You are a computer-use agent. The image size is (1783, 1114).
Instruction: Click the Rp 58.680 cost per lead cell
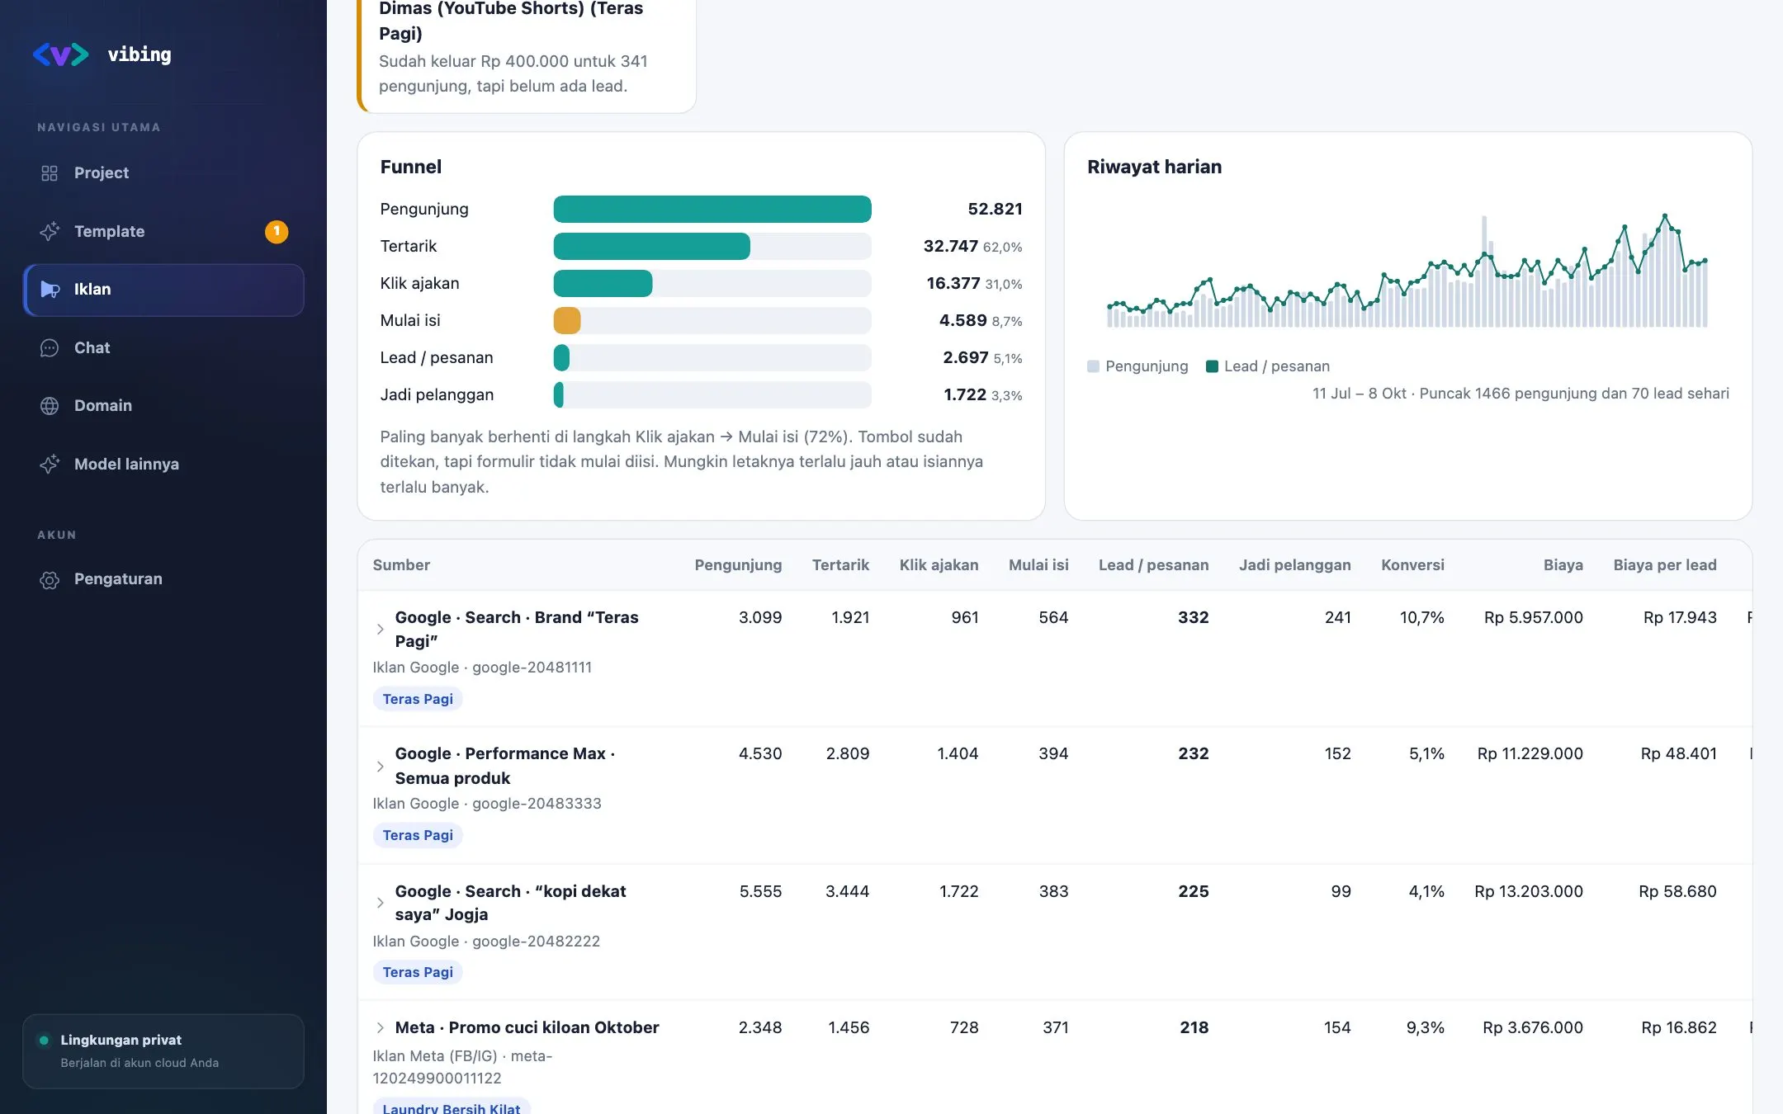click(1677, 891)
